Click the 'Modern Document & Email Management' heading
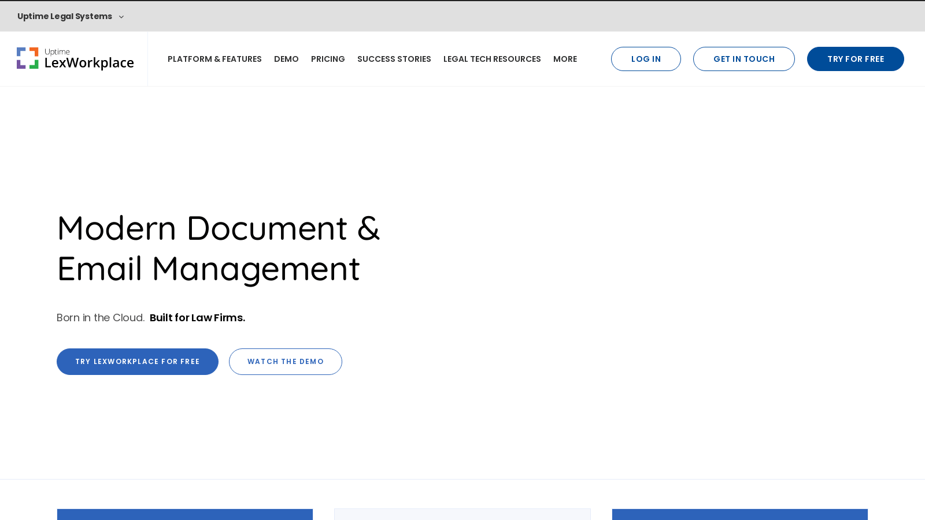The width and height of the screenshot is (925, 520). pyautogui.click(x=219, y=248)
